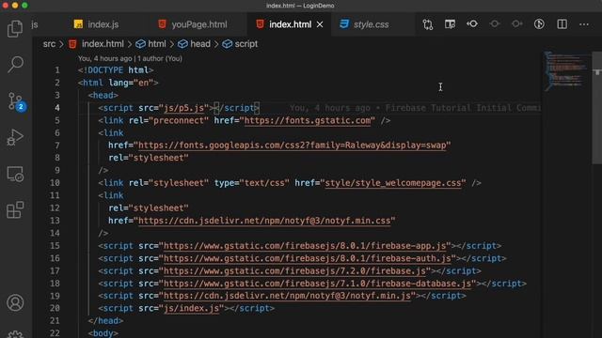Image resolution: width=602 pixels, height=338 pixels.
Task: Open the notyf.min.css CDN link
Action: tap(264, 221)
